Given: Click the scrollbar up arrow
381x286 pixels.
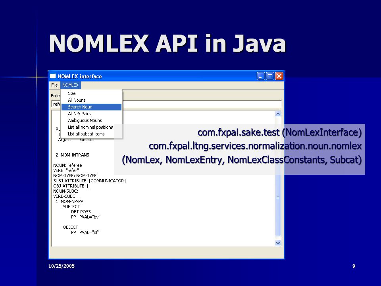Looking at the screenshot, I should coord(278,114).
